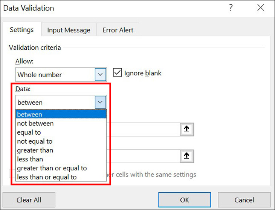
Task: Choose 'greater than' option
Action: 61,150
